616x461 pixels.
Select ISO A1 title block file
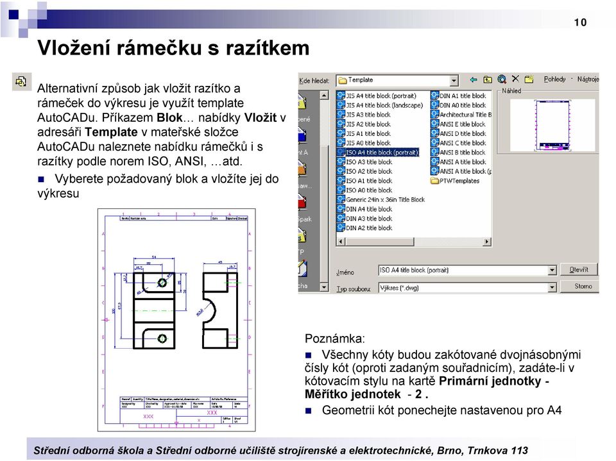click(364, 181)
